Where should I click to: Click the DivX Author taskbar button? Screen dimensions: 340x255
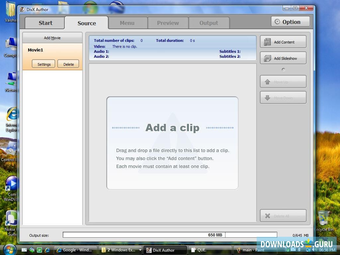pos(165,250)
